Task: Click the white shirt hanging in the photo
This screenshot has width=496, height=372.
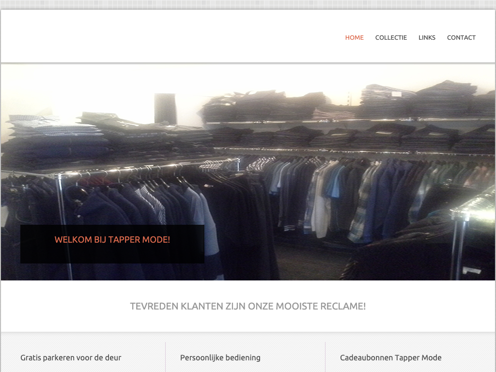Action: click(x=321, y=203)
